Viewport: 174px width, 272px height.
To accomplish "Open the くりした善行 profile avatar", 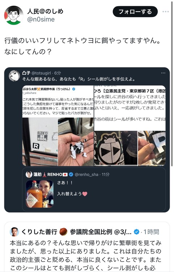I will [x=14, y=232].
